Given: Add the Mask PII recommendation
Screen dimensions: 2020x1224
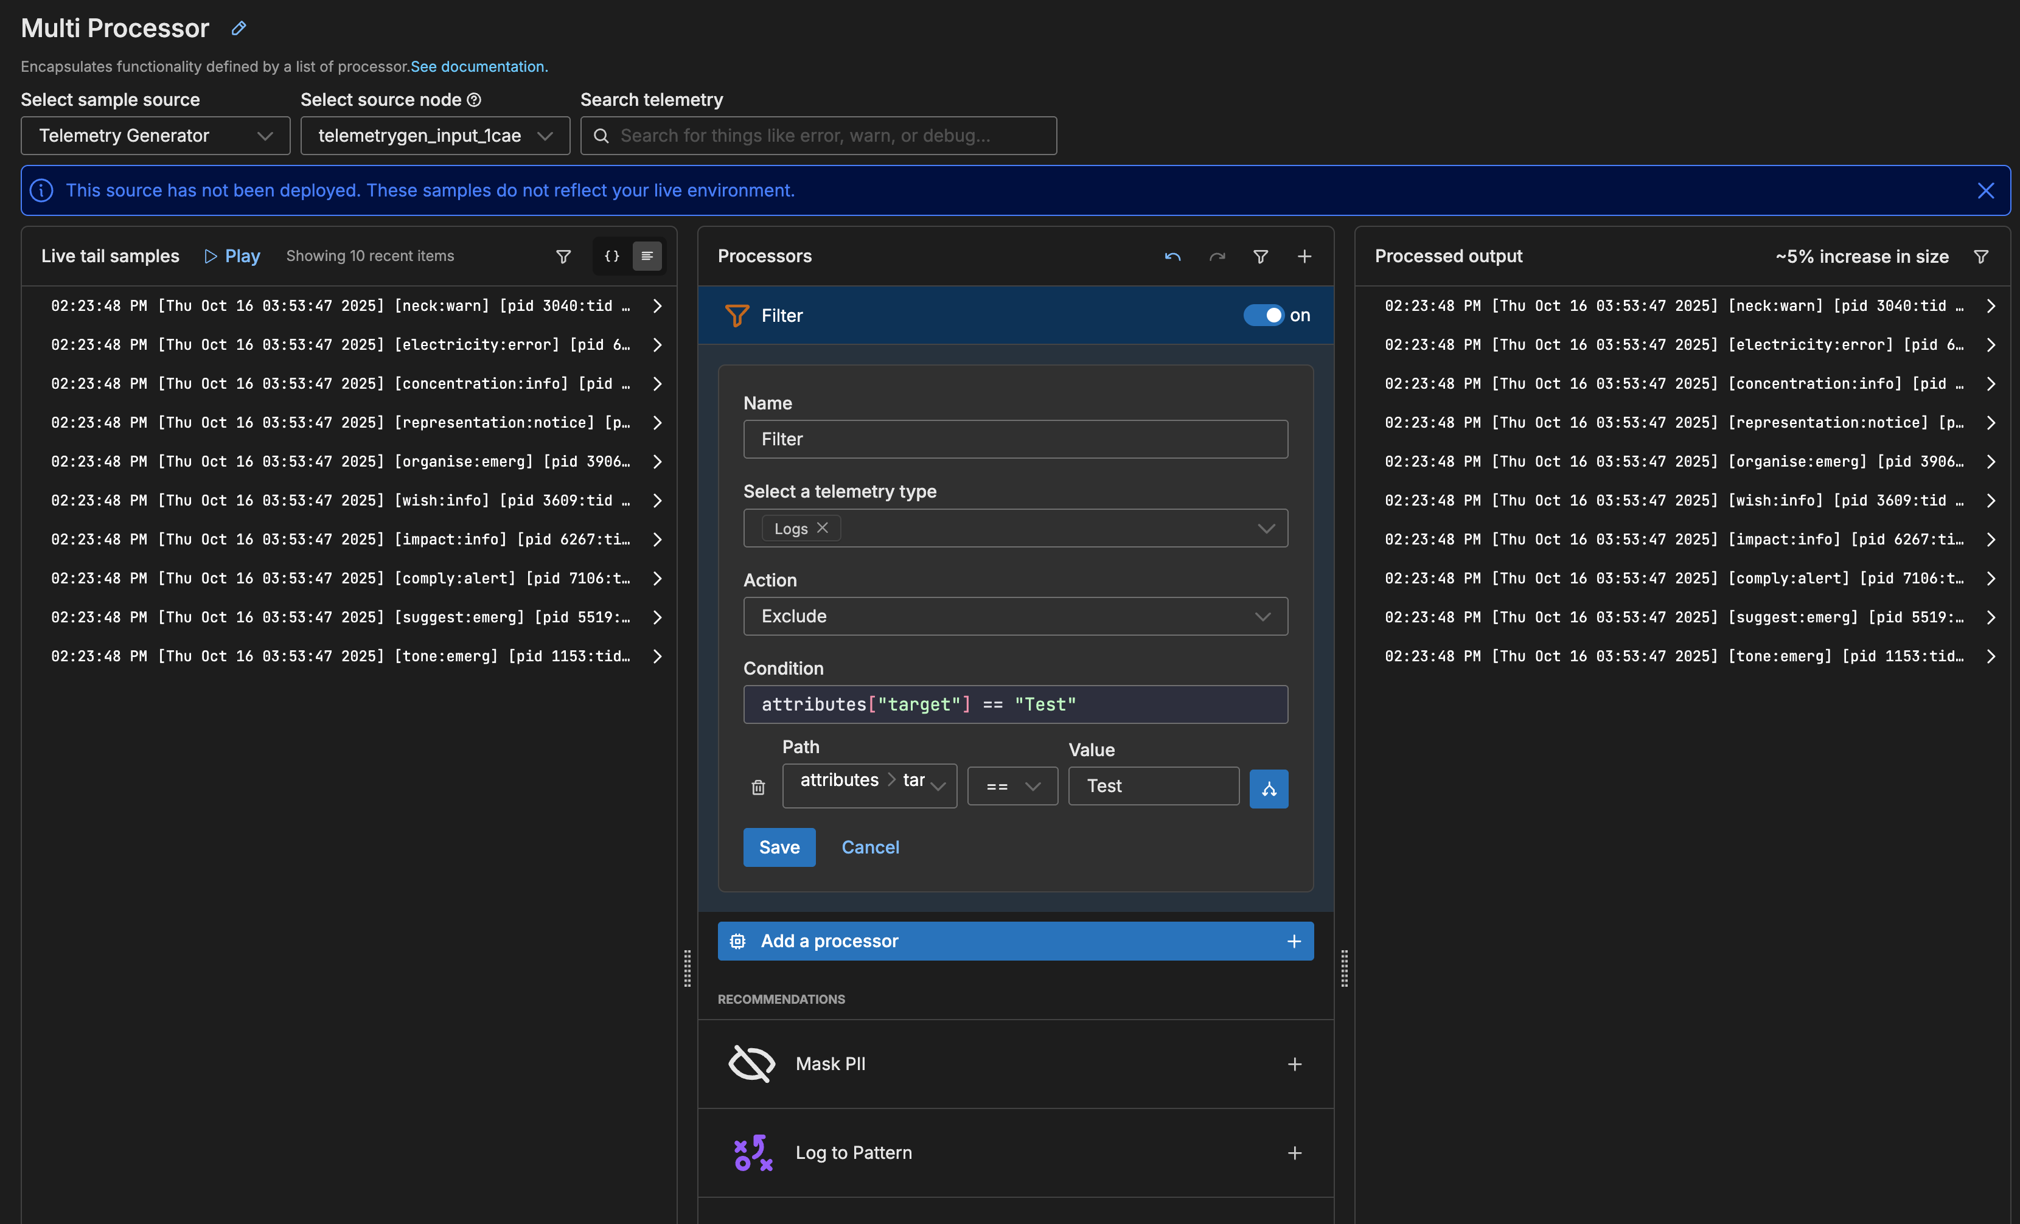Looking at the screenshot, I should click(x=1295, y=1064).
